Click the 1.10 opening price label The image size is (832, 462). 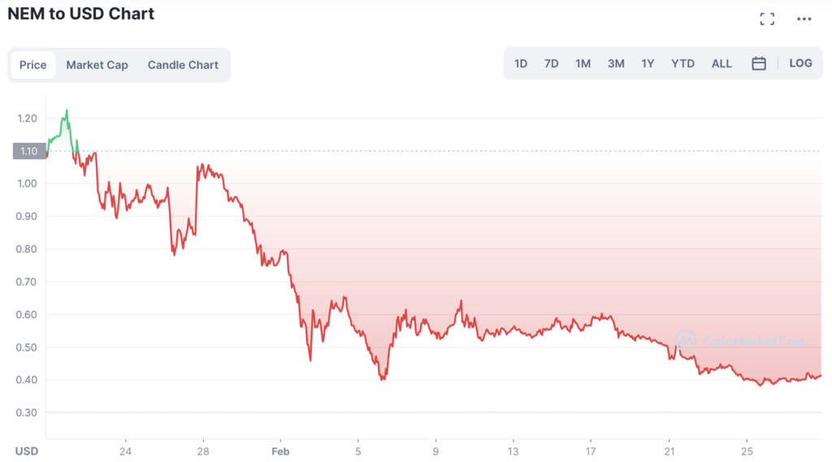(28, 151)
